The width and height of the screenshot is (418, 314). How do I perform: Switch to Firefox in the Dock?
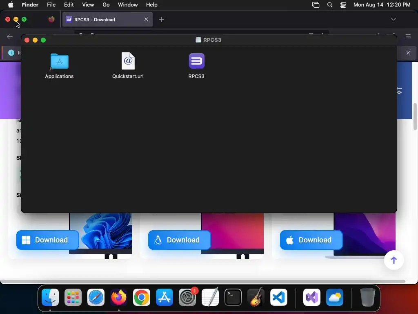pyautogui.click(x=119, y=297)
